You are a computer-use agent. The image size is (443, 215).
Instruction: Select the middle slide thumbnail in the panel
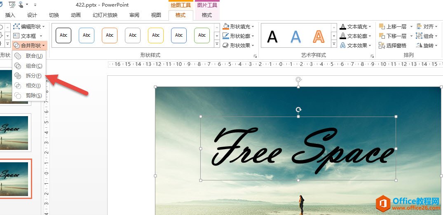[x=14, y=133]
